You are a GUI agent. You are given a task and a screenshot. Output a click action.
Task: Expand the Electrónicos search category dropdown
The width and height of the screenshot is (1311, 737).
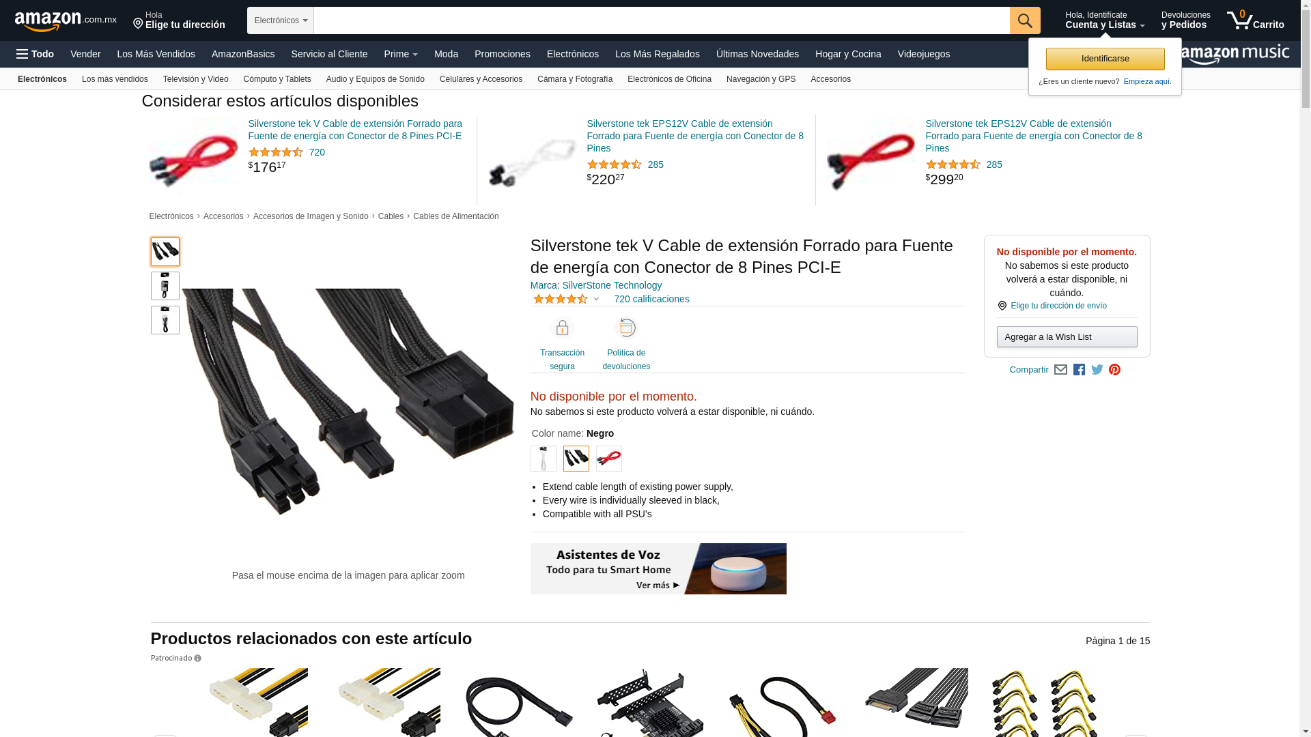pos(281,20)
